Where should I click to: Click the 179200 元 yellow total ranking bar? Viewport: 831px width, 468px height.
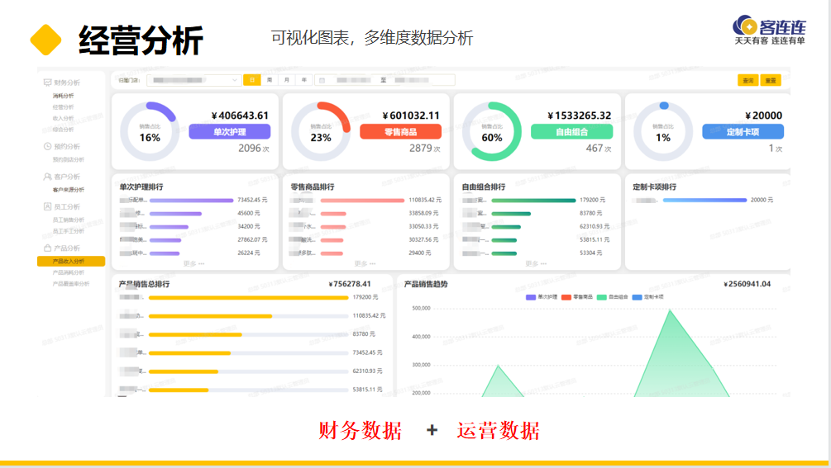pos(249,298)
